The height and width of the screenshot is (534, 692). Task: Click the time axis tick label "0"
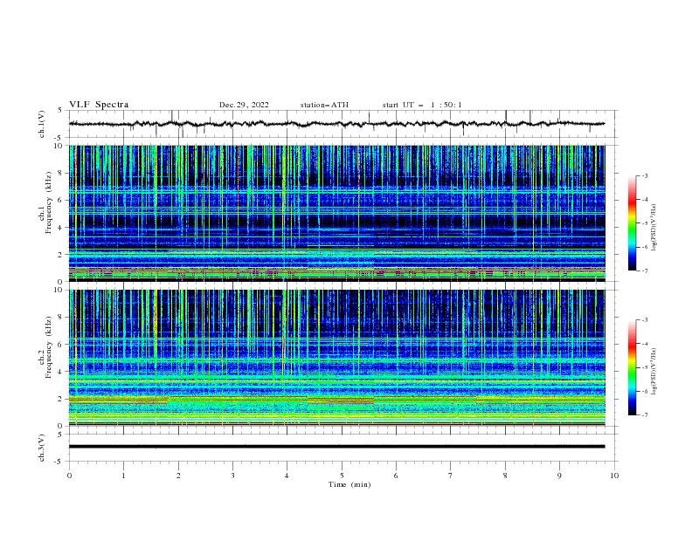tap(69, 476)
